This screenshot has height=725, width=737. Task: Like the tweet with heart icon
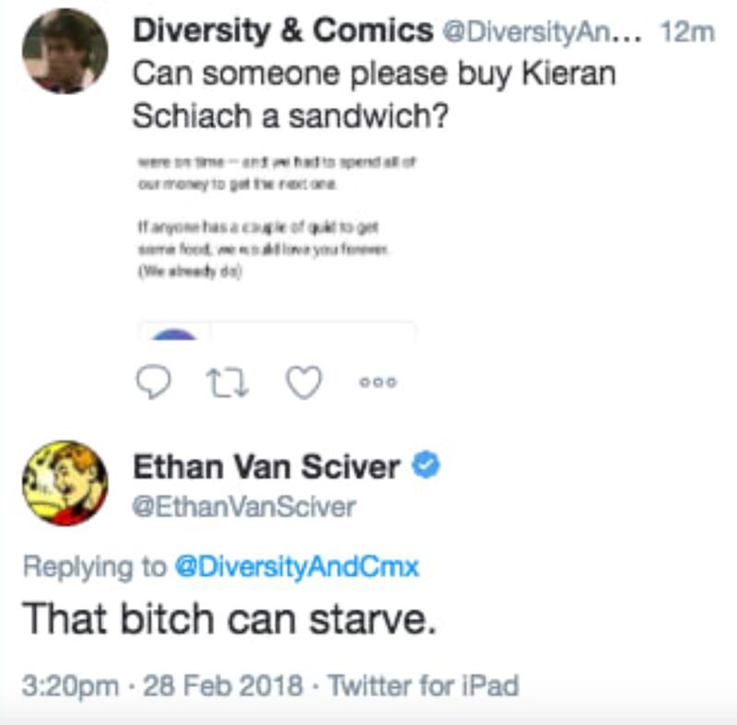[302, 382]
